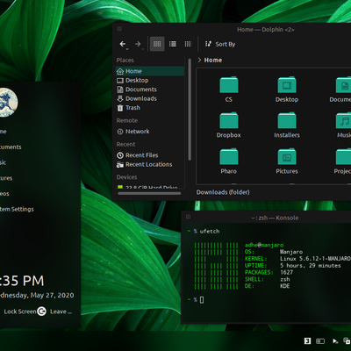The image size is (351, 351).
Task: Go forward using the Dolphin forward arrow
Action: tap(138, 44)
